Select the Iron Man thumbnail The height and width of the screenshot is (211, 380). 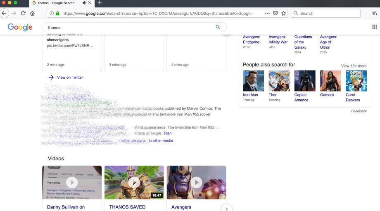(253, 81)
